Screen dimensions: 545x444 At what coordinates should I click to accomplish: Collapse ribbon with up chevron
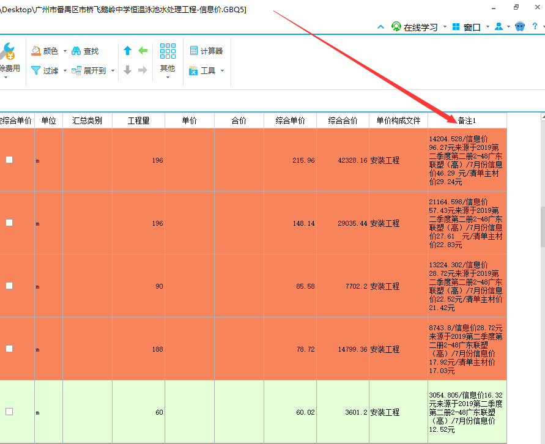tap(381, 27)
